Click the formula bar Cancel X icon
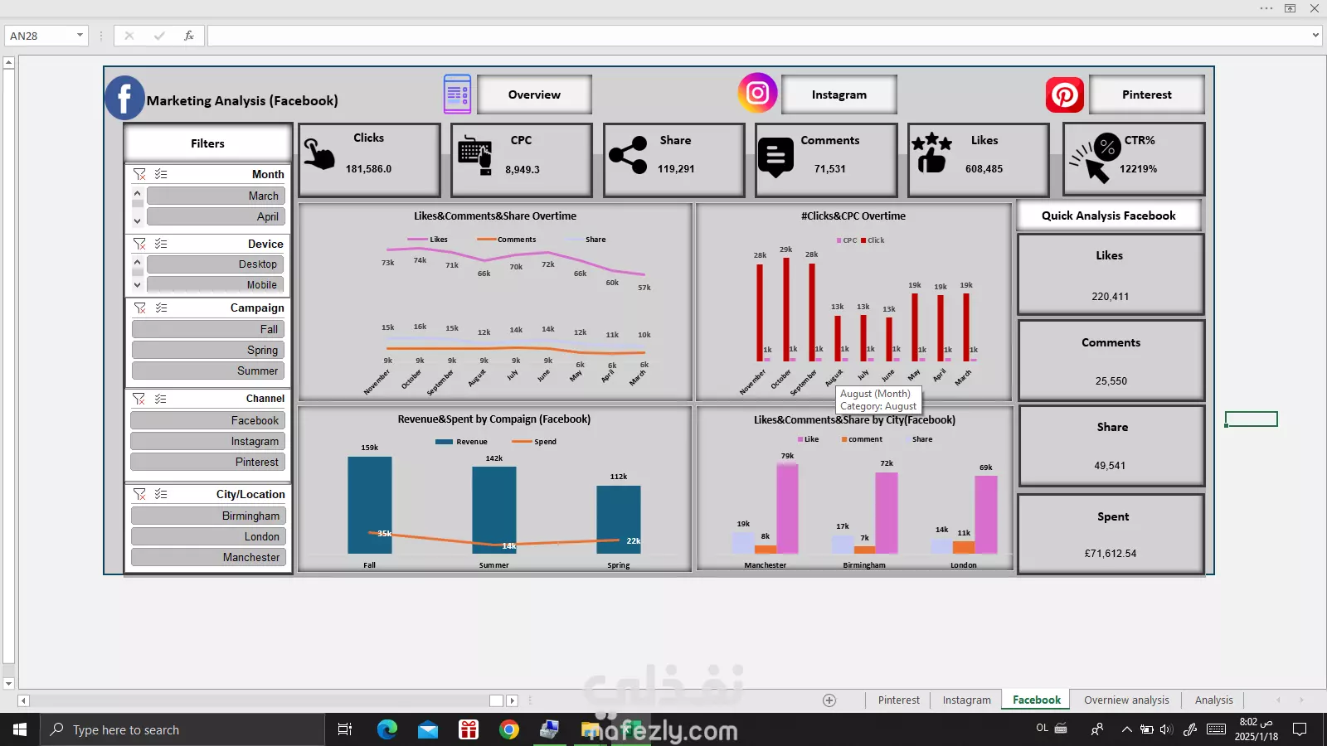The image size is (1327, 746). [129, 36]
